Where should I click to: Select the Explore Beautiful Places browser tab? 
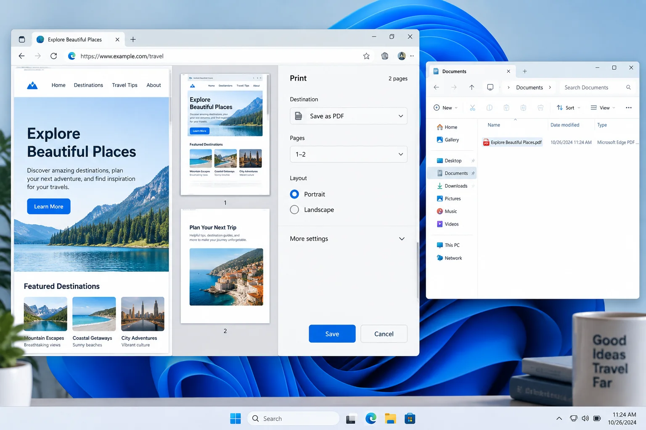tap(78, 39)
